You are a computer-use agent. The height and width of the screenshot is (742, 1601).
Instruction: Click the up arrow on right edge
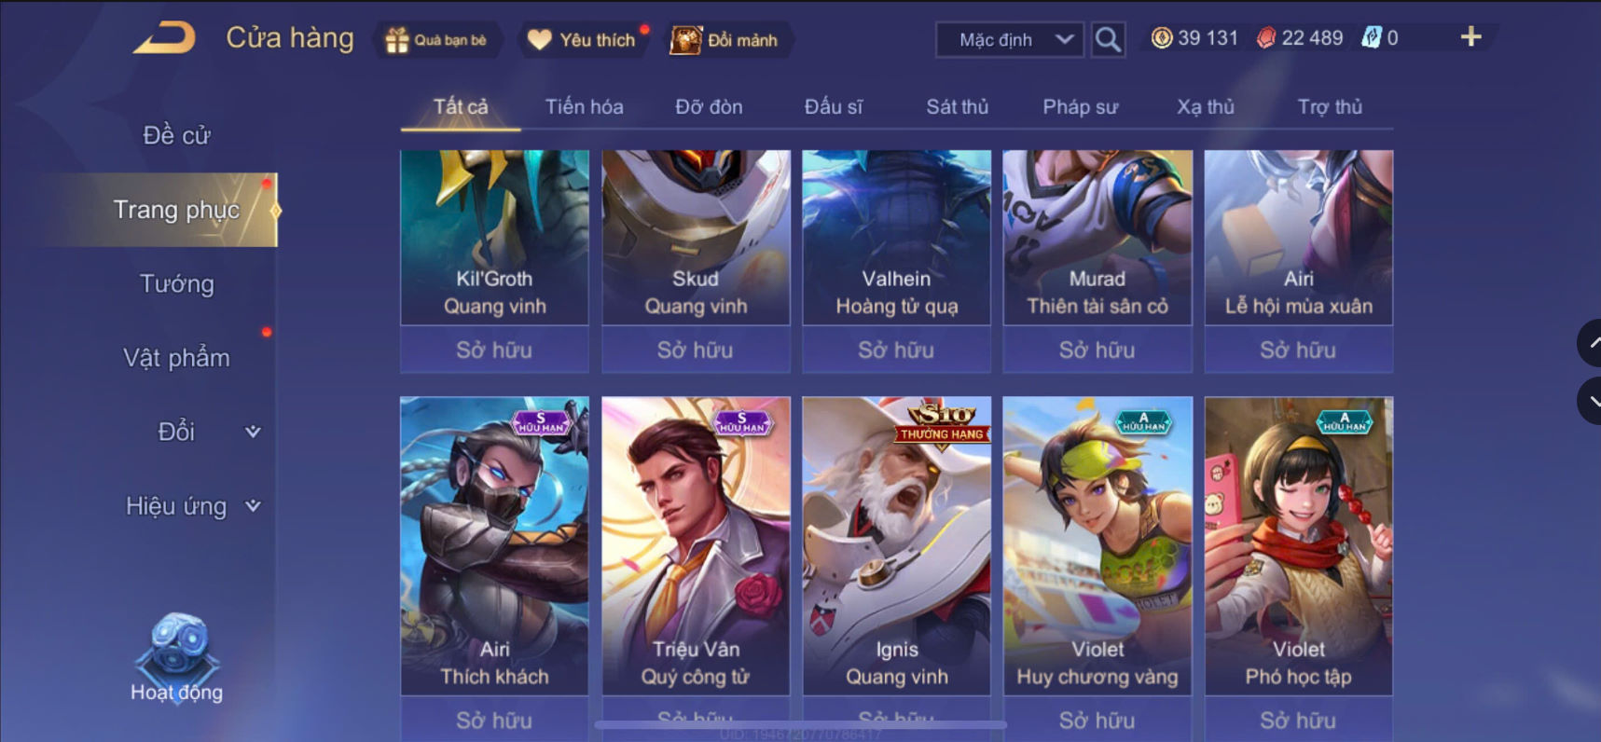click(1591, 343)
